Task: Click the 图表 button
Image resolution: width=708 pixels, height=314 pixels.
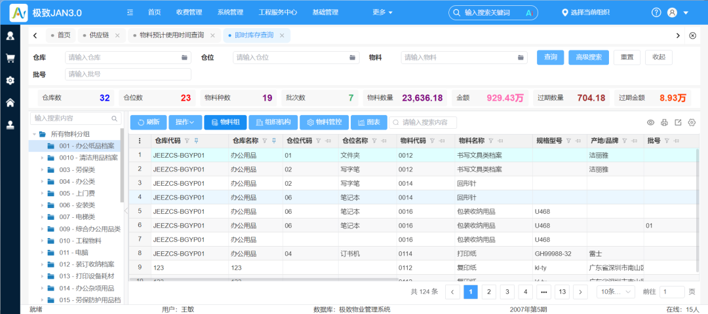Action: [369, 122]
